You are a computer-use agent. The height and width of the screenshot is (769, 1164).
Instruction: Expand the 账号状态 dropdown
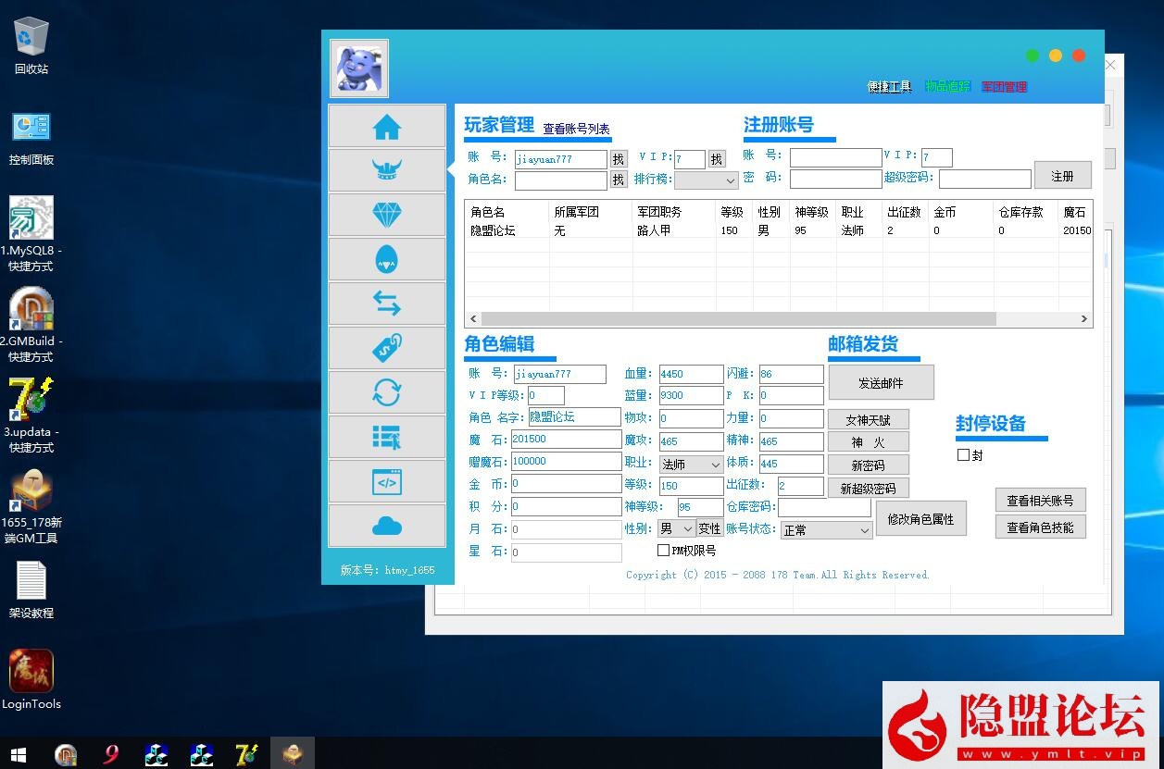click(x=826, y=530)
